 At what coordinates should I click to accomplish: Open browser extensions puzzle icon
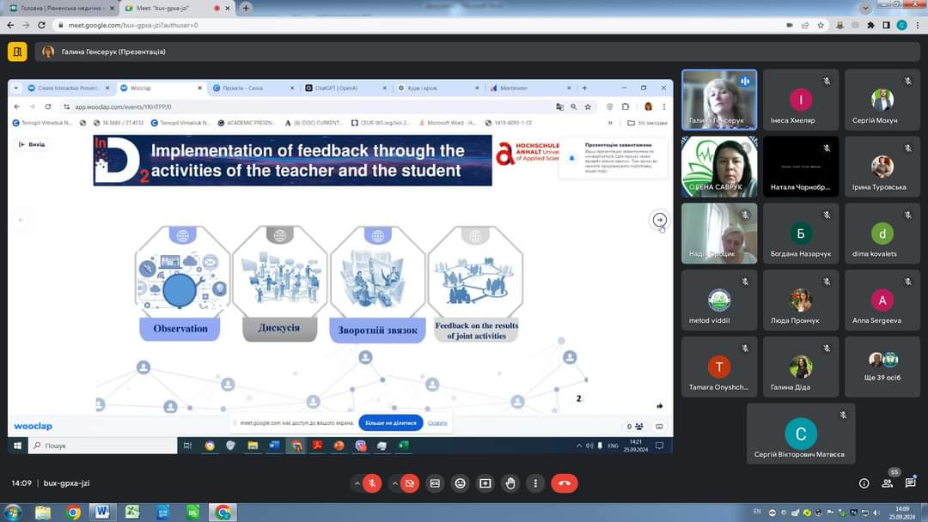(x=870, y=25)
